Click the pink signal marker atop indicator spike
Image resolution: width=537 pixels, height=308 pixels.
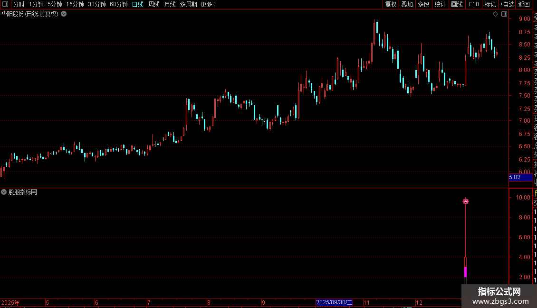465,201
